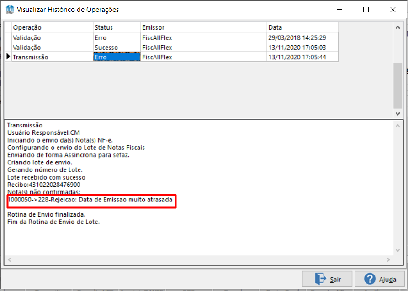Click log horizontal scroll left arrow
Image resolution: width=408 pixels, height=291 pixels.
[10, 259]
